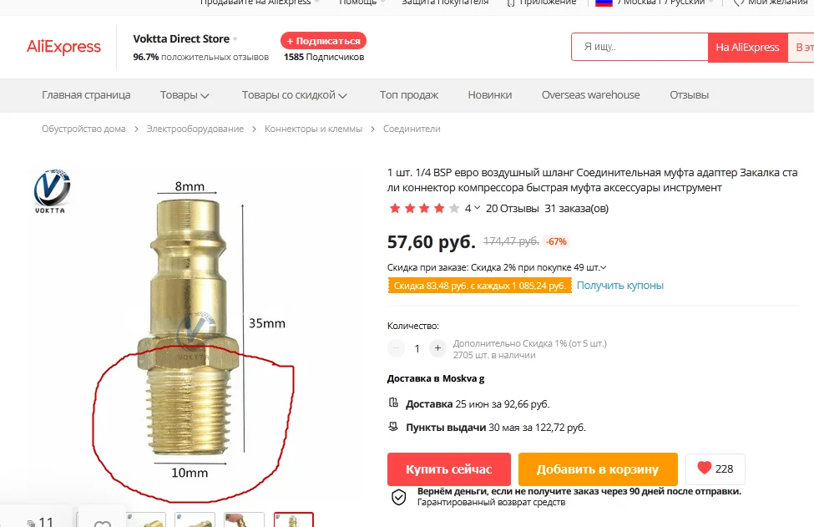
Task: Click the pickup points icon
Action: pos(393,427)
